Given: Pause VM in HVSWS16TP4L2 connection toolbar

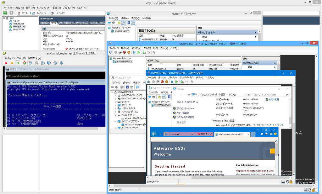Looking at the screenshot, I should (134, 53).
